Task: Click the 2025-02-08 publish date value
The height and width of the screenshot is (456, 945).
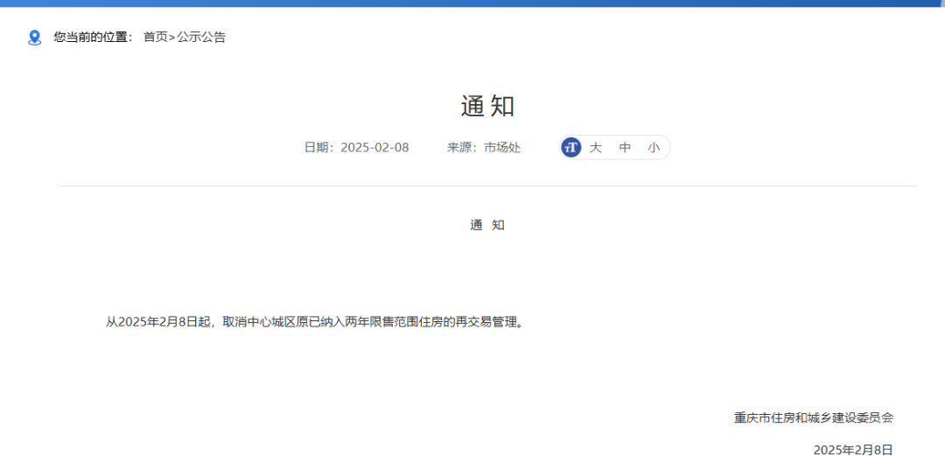Action: coord(374,148)
